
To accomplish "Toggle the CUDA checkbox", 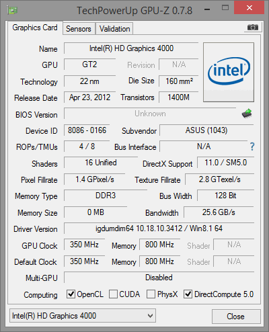I will (113, 294).
